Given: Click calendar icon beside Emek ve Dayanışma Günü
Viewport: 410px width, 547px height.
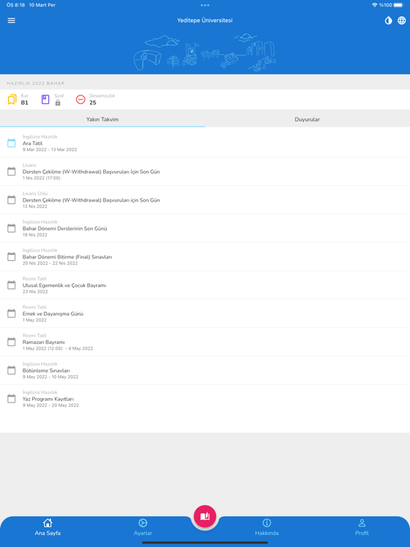Looking at the screenshot, I should 11,313.
